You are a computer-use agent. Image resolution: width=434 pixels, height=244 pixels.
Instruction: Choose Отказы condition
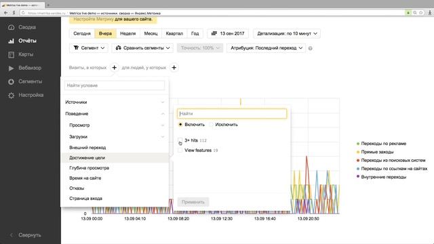point(115,188)
